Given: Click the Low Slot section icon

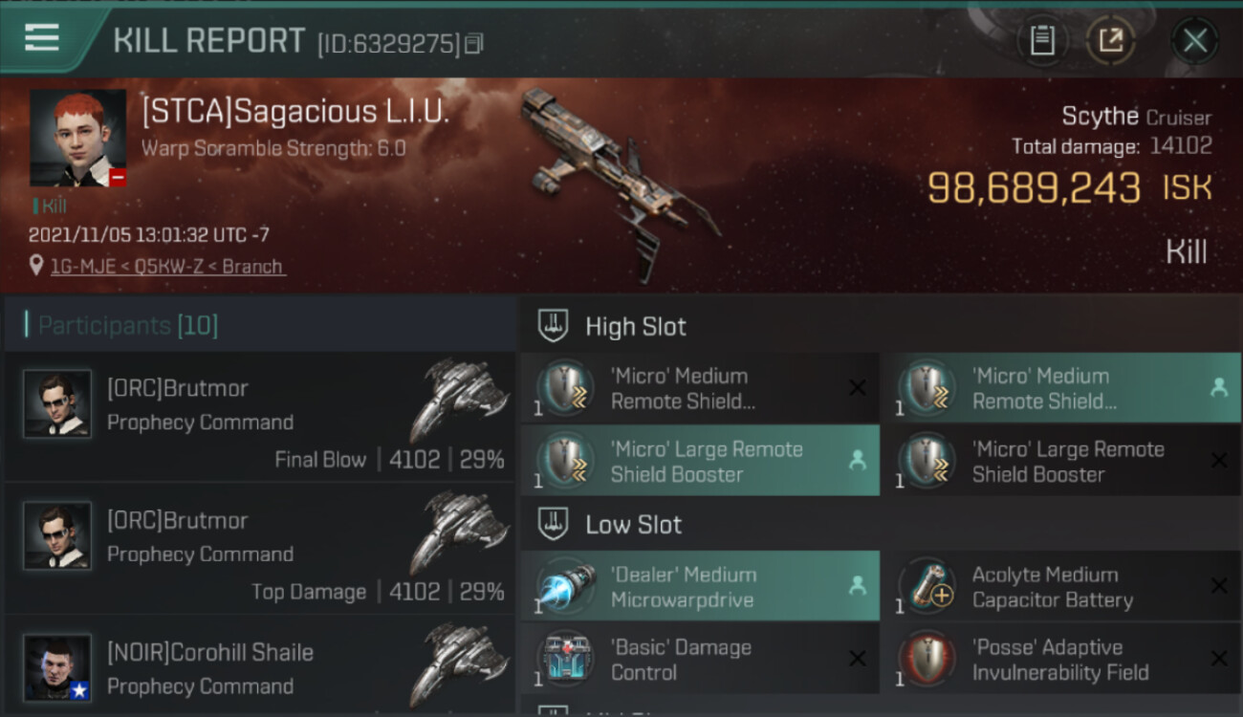Looking at the screenshot, I should click(554, 524).
